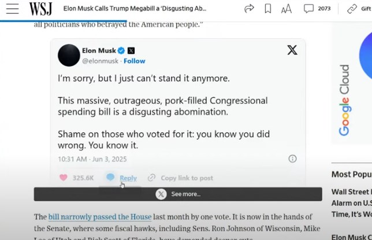The height and width of the screenshot is (240, 372).
Task: Share the article with the arrow icon
Action: 249,9
